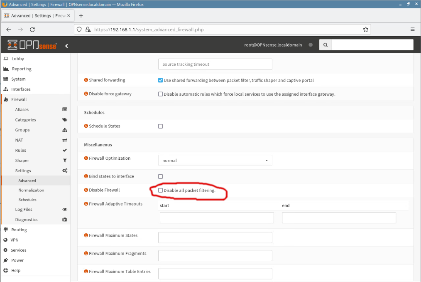Viewport: 421px width, 282px height.
Task: Click the Shaper filter funnel icon
Action: (65, 161)
